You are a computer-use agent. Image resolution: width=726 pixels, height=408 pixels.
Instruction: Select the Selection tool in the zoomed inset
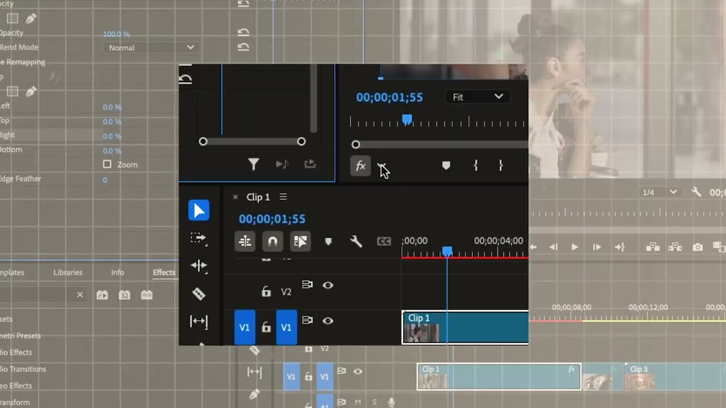[199, 210]
